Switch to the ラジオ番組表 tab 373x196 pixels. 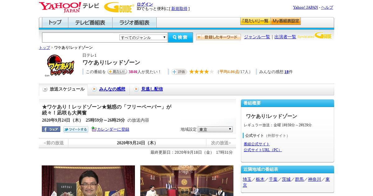click(x=134, y=23)
